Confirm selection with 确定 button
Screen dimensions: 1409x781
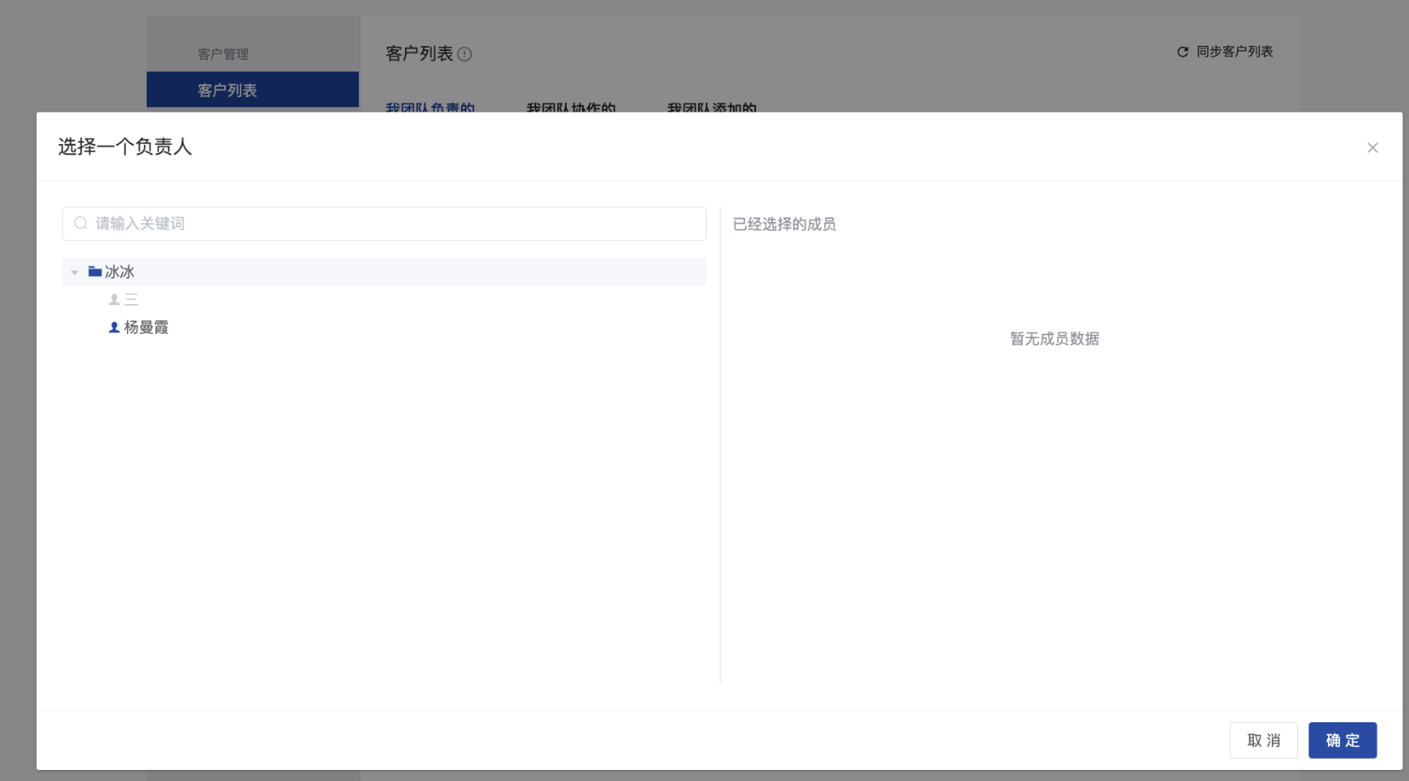tap(1343, 740)
